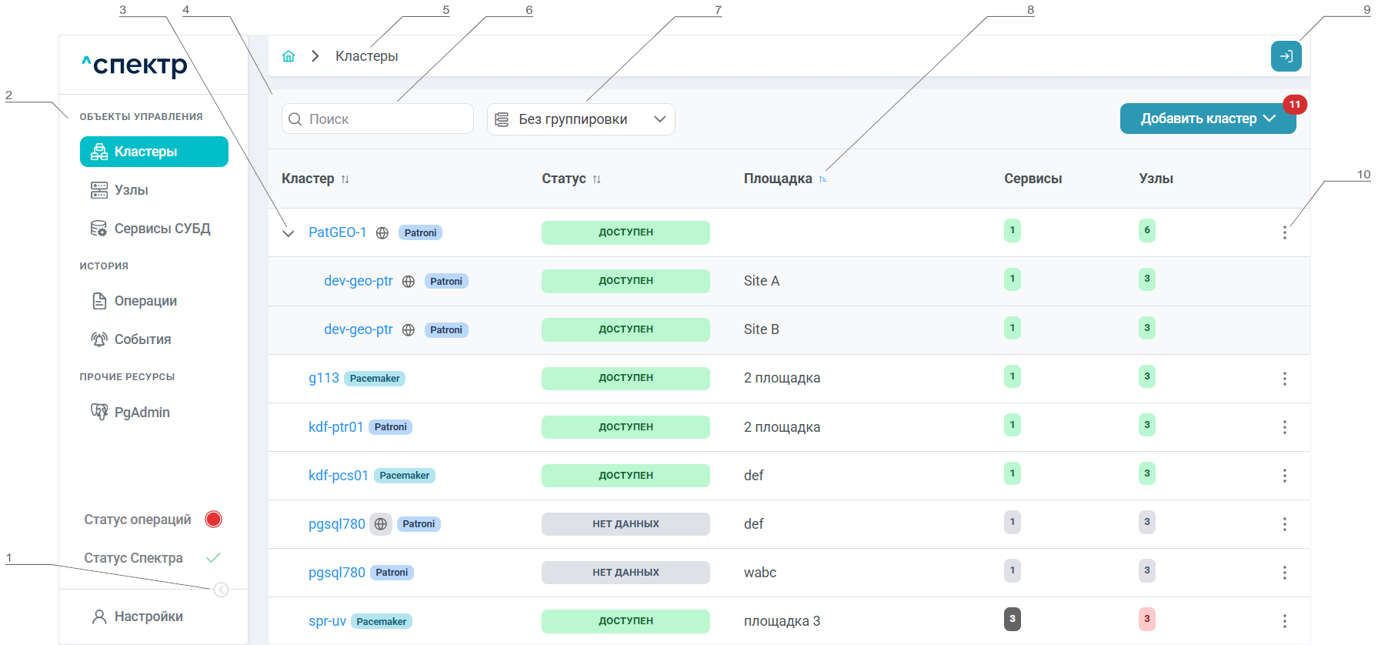Open actions menu for kdf-ptr01 row
The height and width of the screenshot is (645, 1378).
pos(1284,427)
